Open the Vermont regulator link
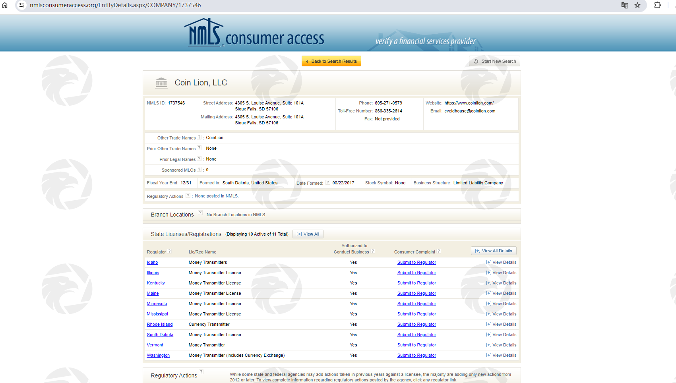 coord(155,345)
